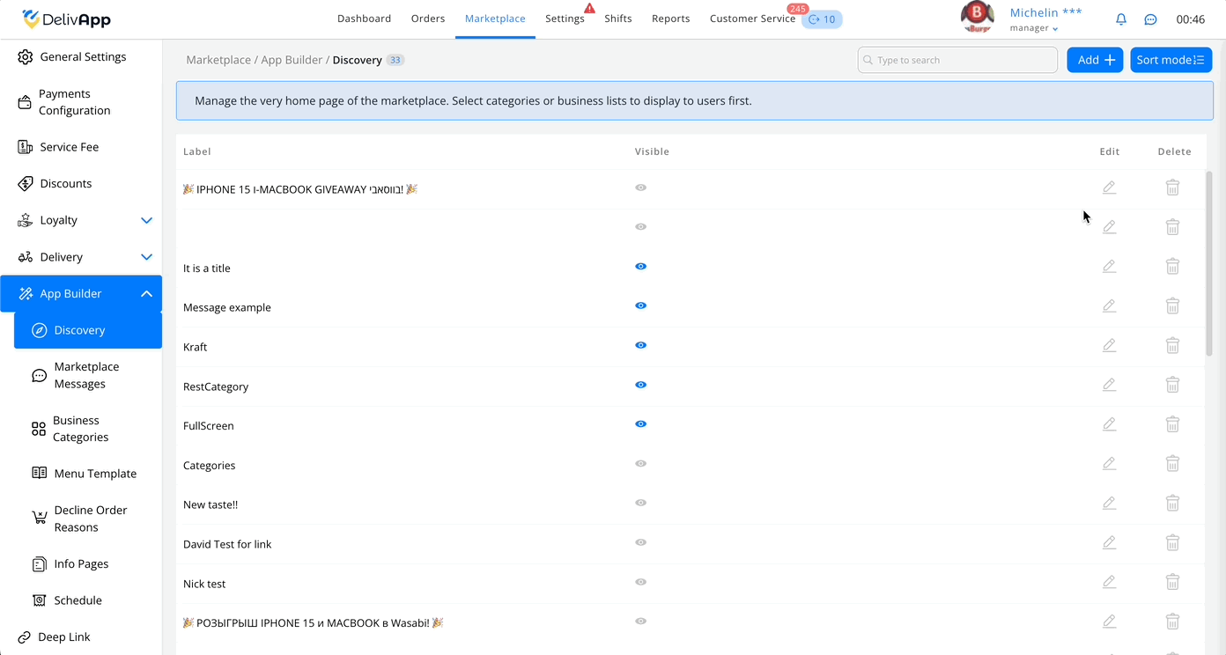Click the DelivApp logo

[x=66, y=19]
